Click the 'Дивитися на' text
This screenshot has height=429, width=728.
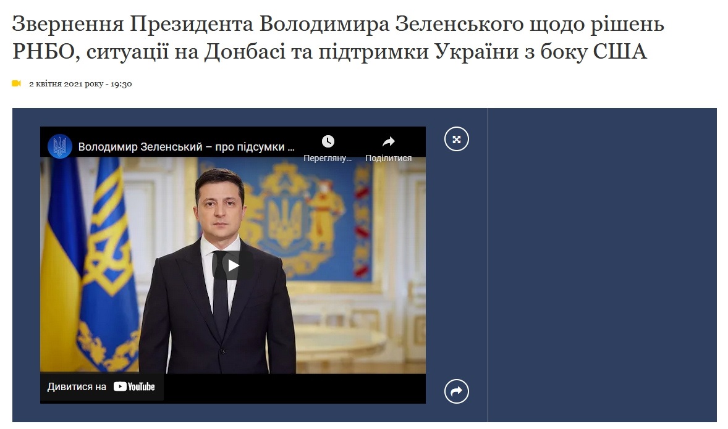pyautogui.click(x=77, y=387)
